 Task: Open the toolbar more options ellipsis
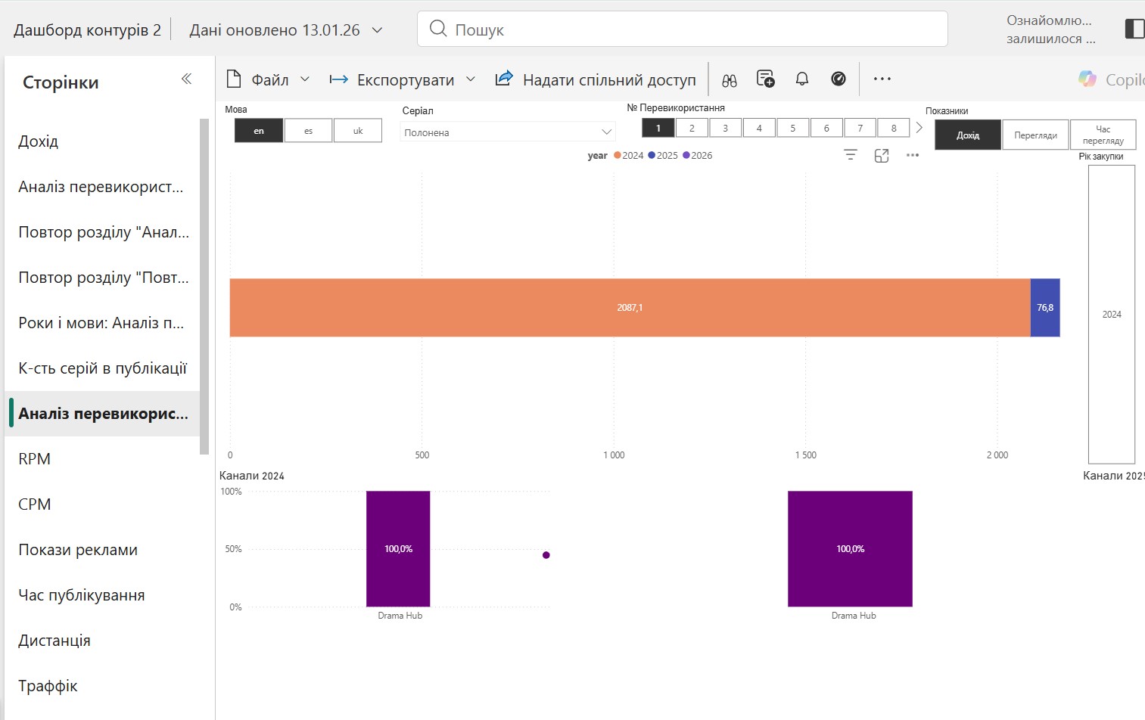coord(882,79)
